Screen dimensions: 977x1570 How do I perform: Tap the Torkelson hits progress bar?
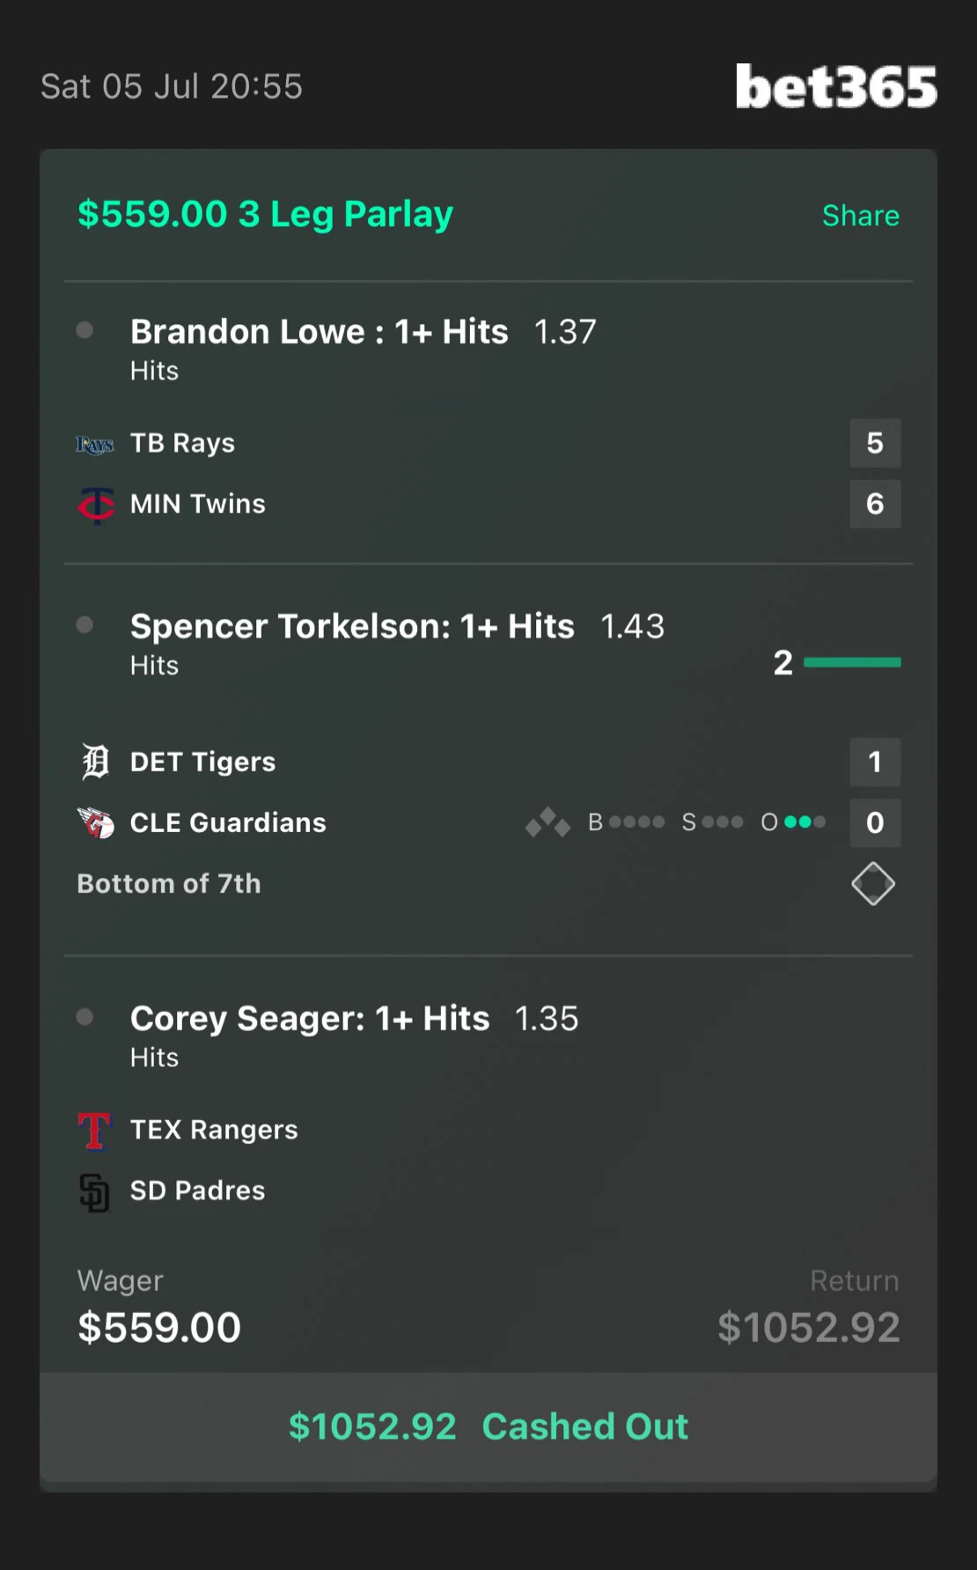(852, 662)
